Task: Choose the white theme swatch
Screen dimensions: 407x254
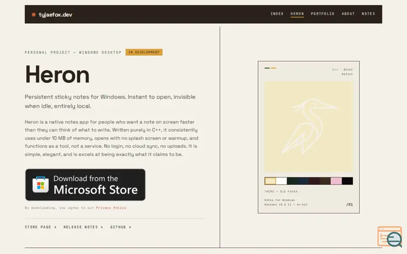Action: click(281, 181)
